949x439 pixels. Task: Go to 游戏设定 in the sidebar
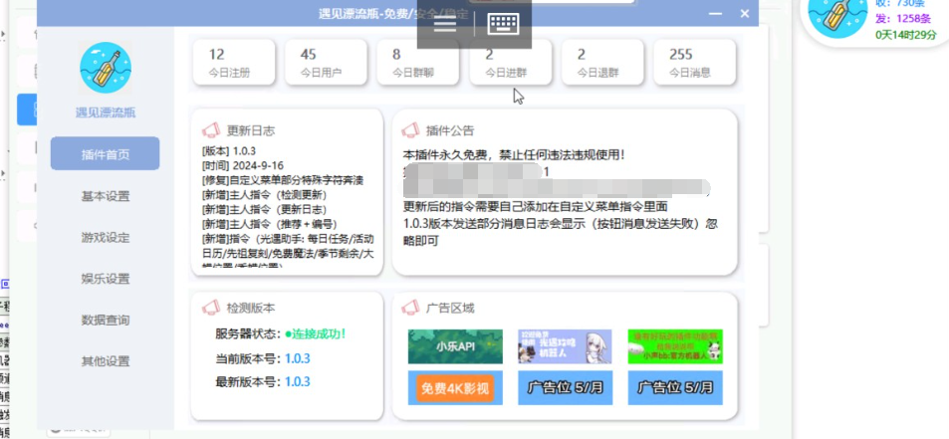click(106, 237)
